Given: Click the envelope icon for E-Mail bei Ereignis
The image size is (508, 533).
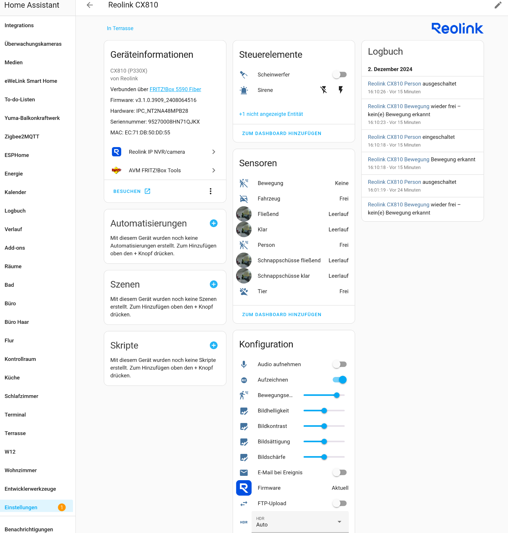Looking at the screenshot, I should [x=244, y=472].
